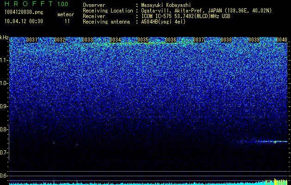
Task: Click time marker 0039
Action: pyautogui.click(x=254, y=40)
